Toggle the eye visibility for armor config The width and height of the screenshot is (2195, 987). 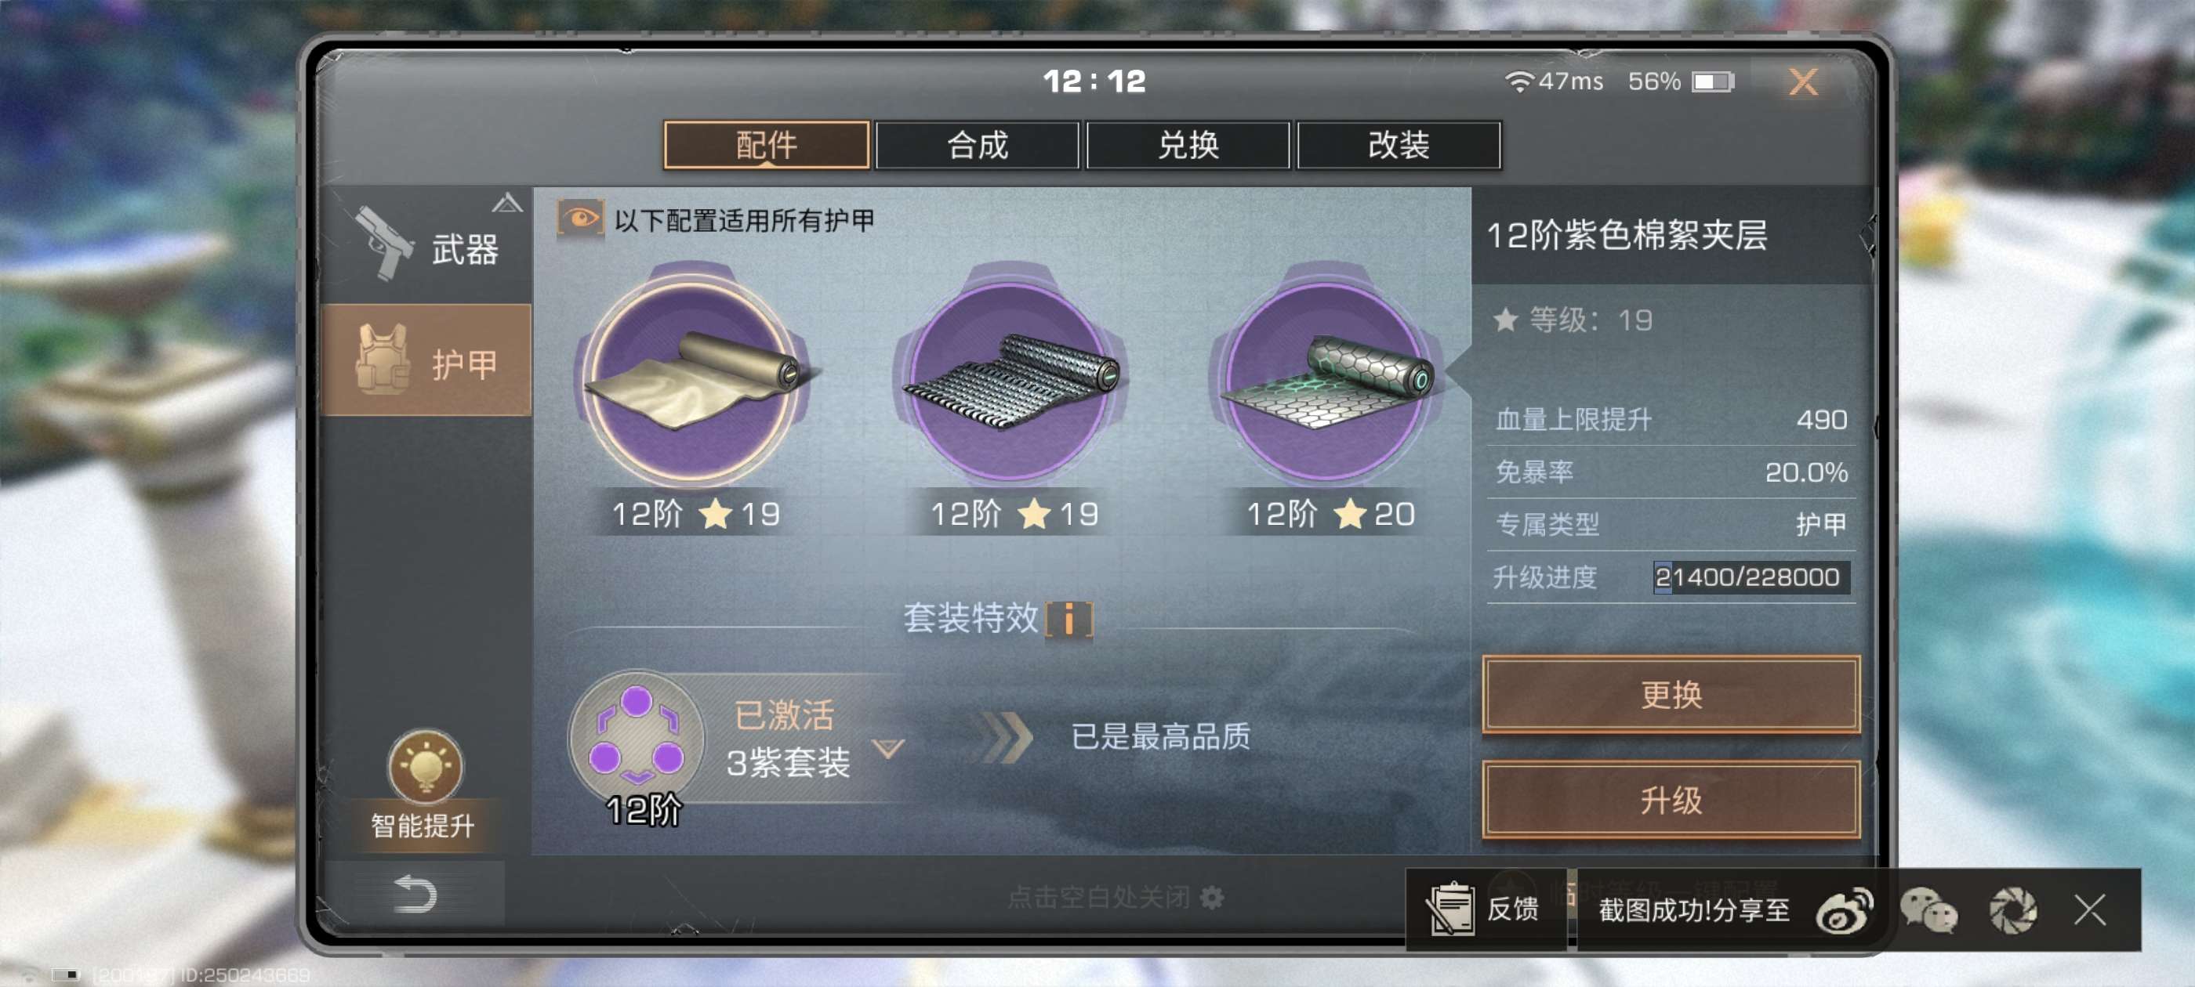click(580, 219)
